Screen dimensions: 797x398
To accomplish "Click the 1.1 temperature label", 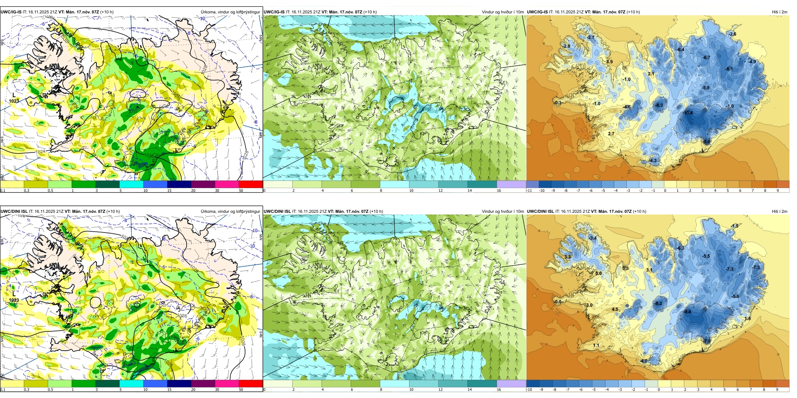I will (596, 345).
